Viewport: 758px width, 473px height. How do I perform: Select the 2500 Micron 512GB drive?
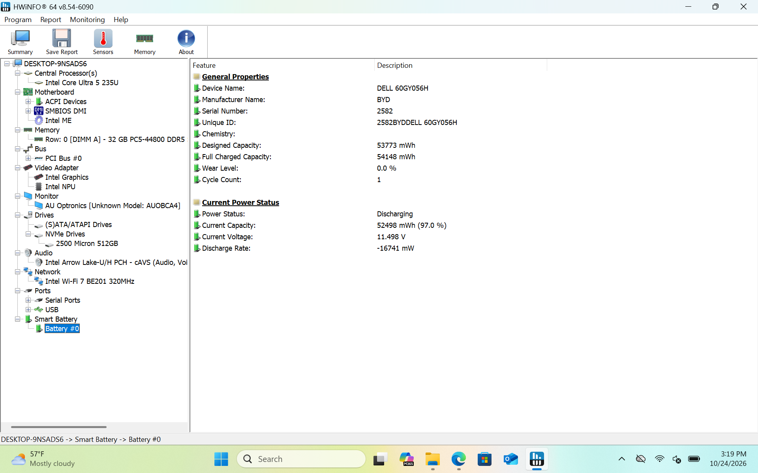point(87,244)
